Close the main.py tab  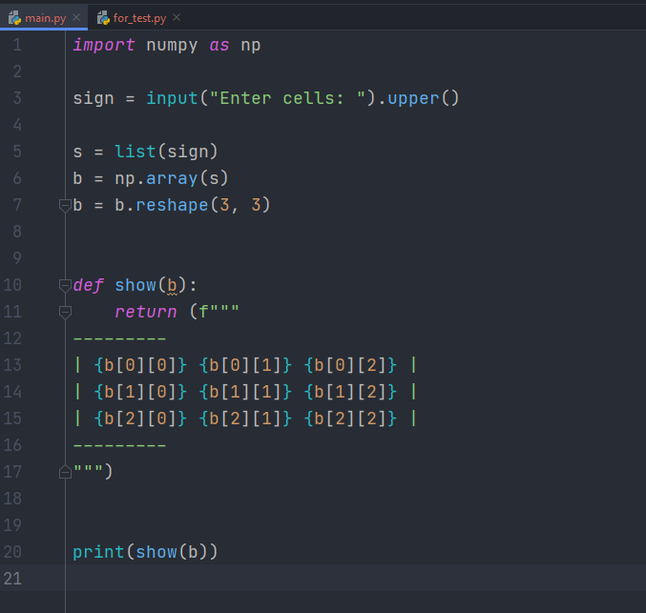(x=76, y=17)
